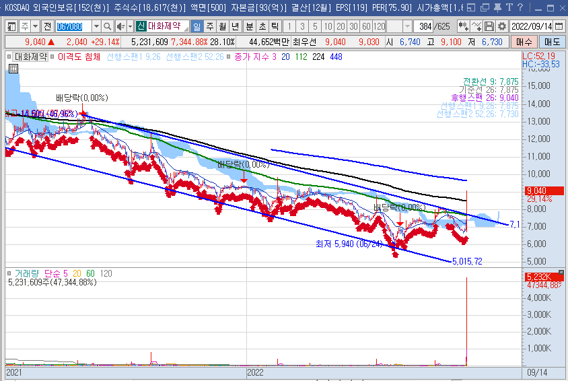Image resolution: width=568 pixels, height=381 pixels.
Task: Click the green 신 badge icon
Action: [141, 26]
